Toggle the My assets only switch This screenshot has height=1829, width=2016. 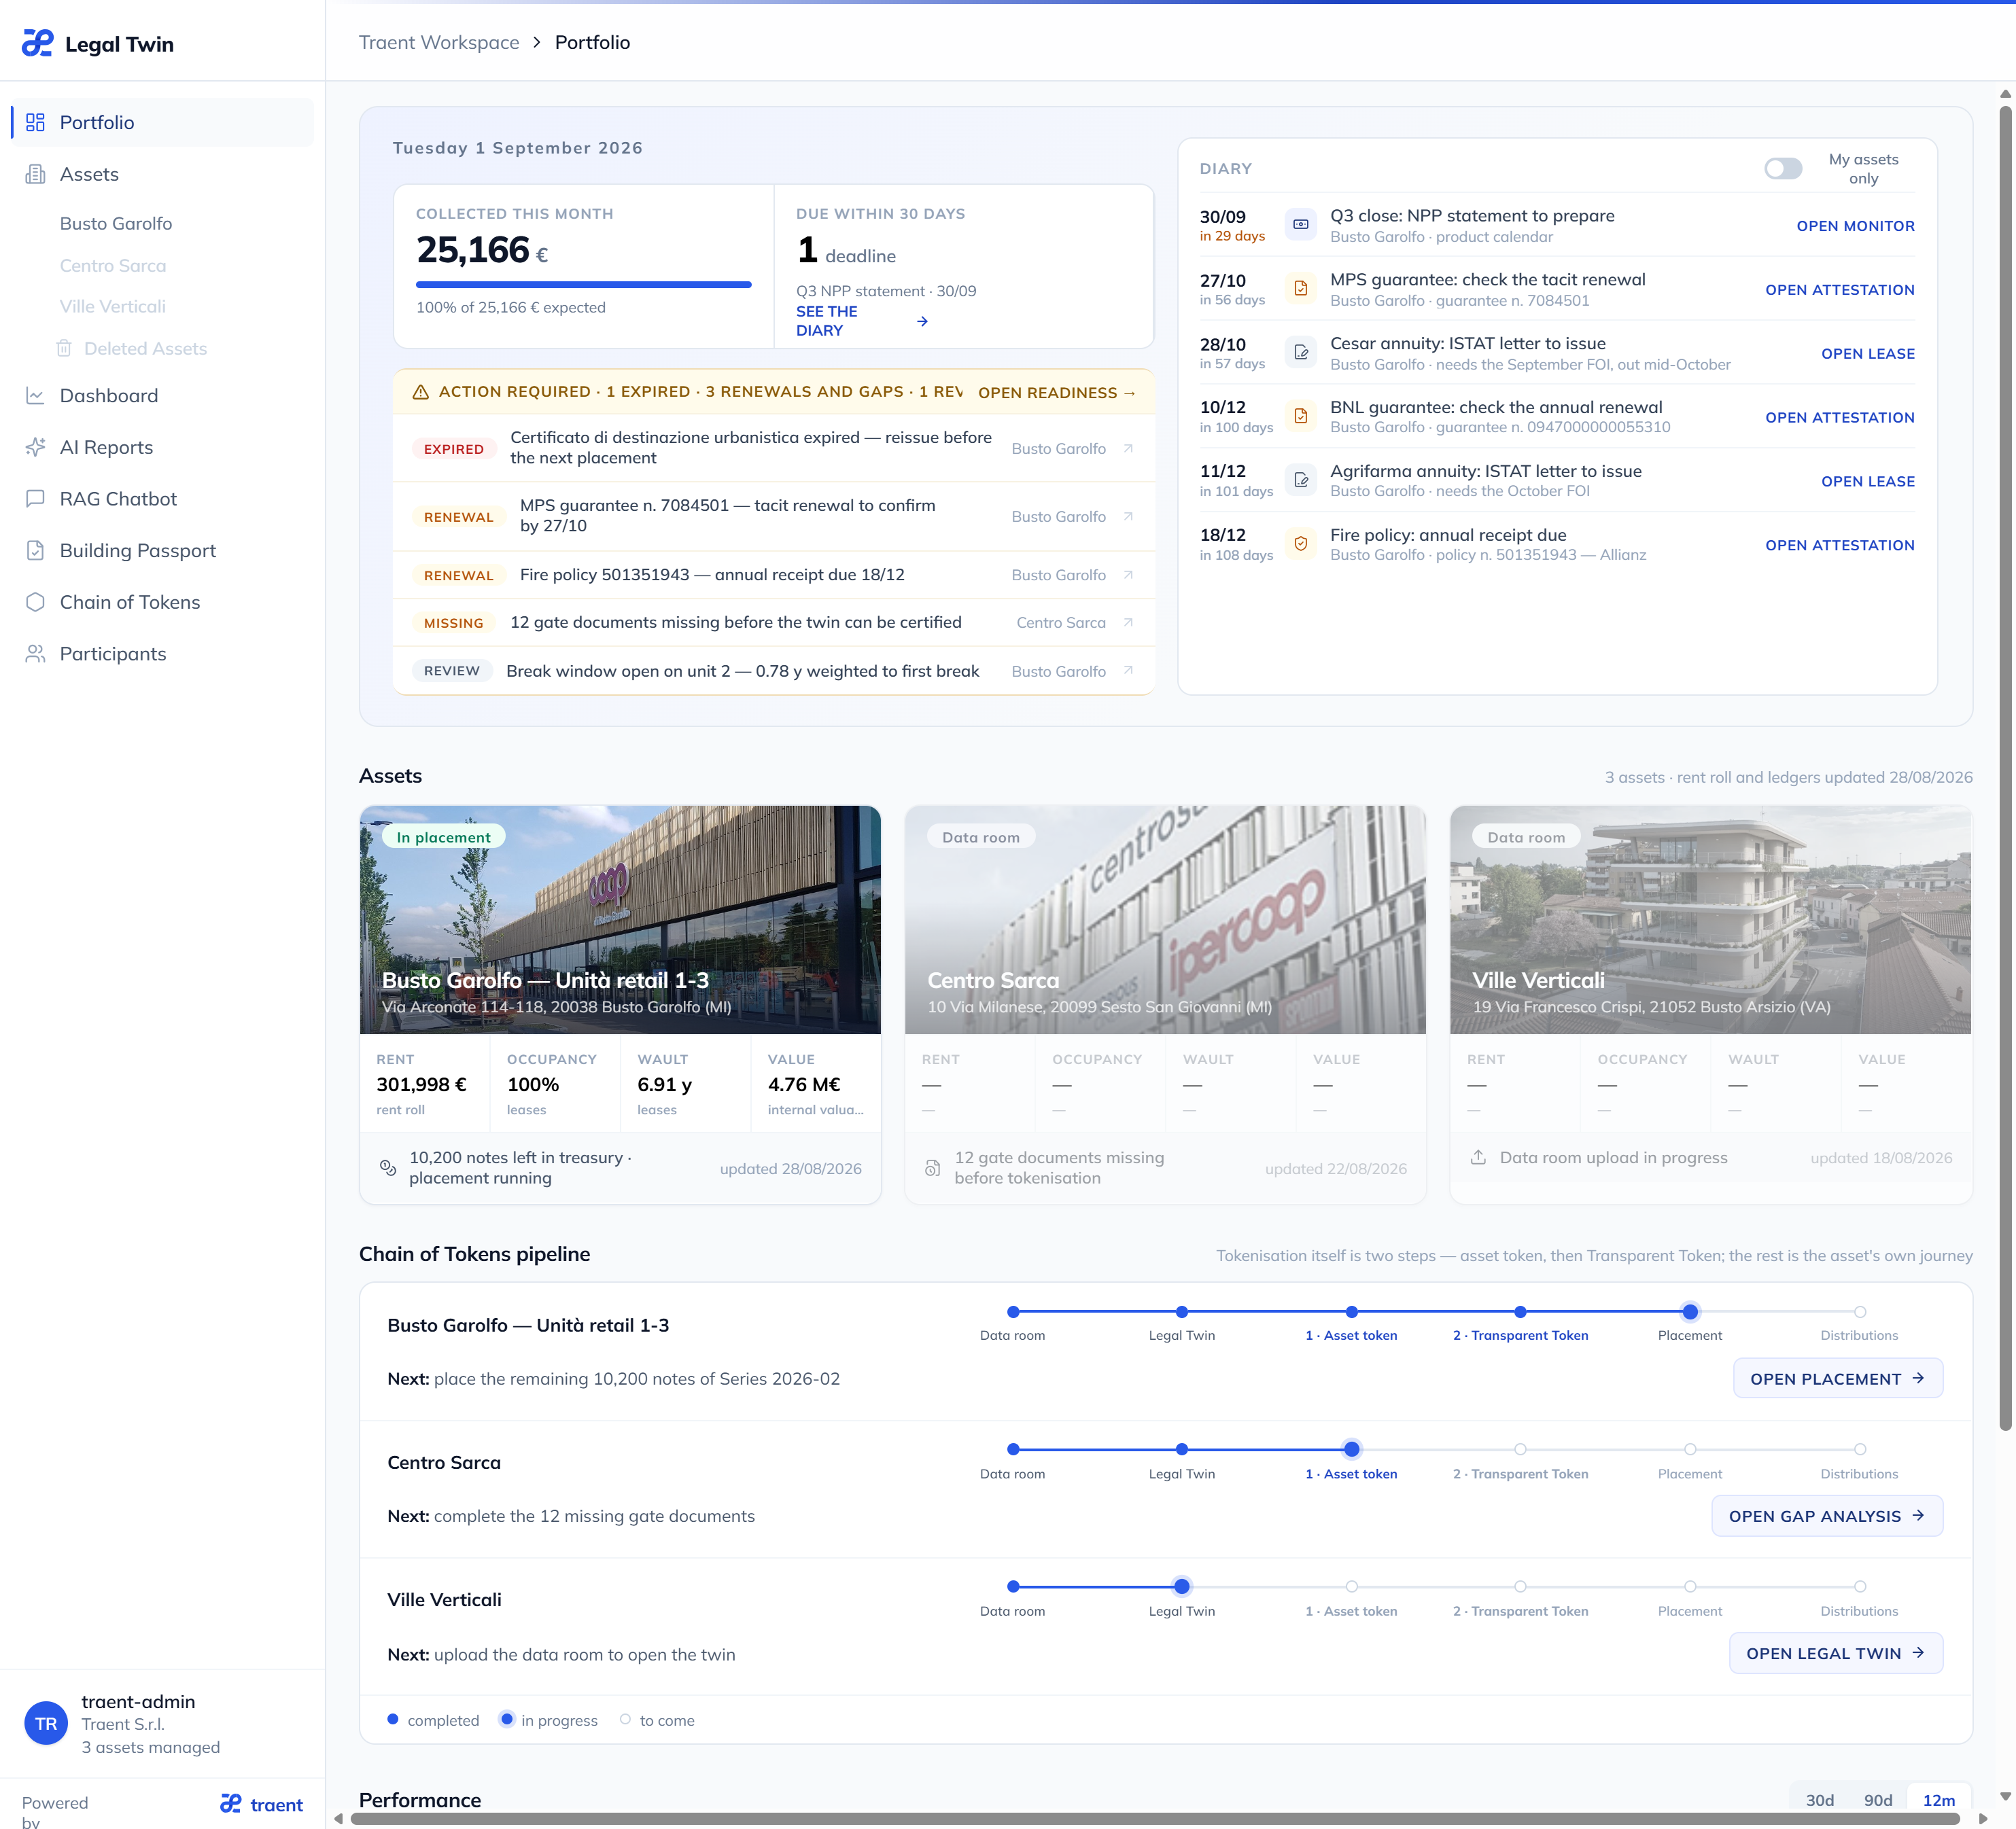[1783, 169]
